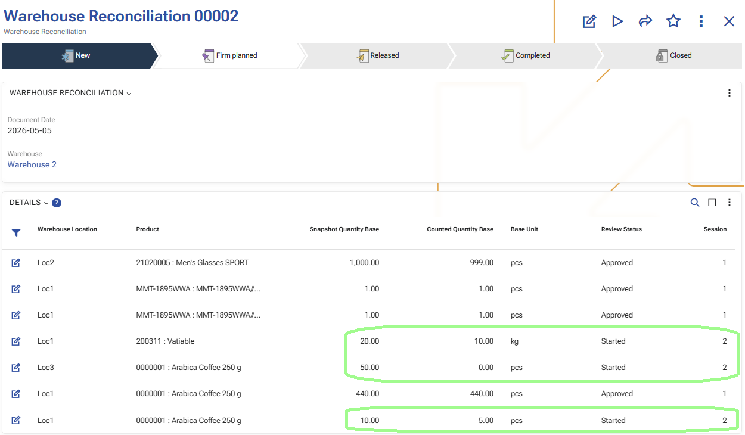Select the New status stage
Viewport: 745px width, 435px height.
pos(76,55)
